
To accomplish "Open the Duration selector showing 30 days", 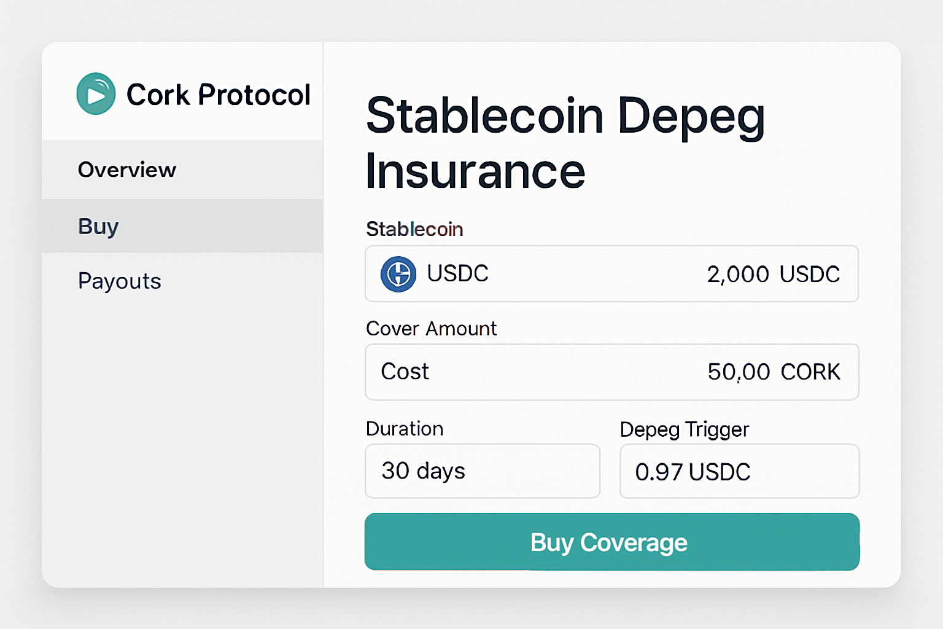I will pos(483,471).
